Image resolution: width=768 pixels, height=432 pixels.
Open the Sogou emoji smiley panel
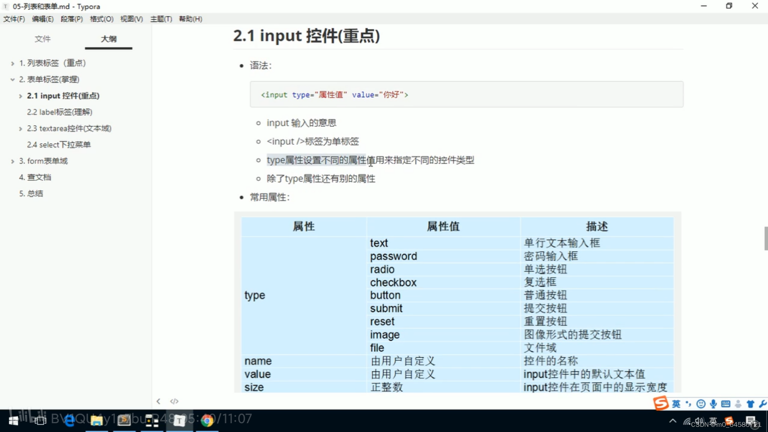click(x=701, y=404)
